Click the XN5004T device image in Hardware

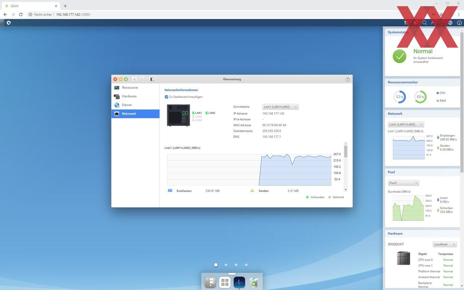tap(403, 258)
